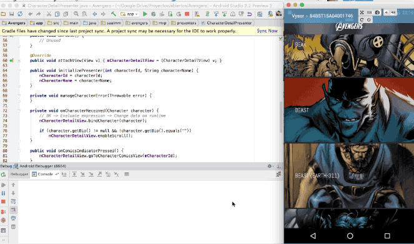
Task: Take a Vysor screenshot with the camera icon
Action: (x=378, y=12)
